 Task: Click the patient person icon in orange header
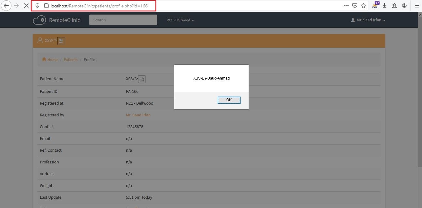40,40
